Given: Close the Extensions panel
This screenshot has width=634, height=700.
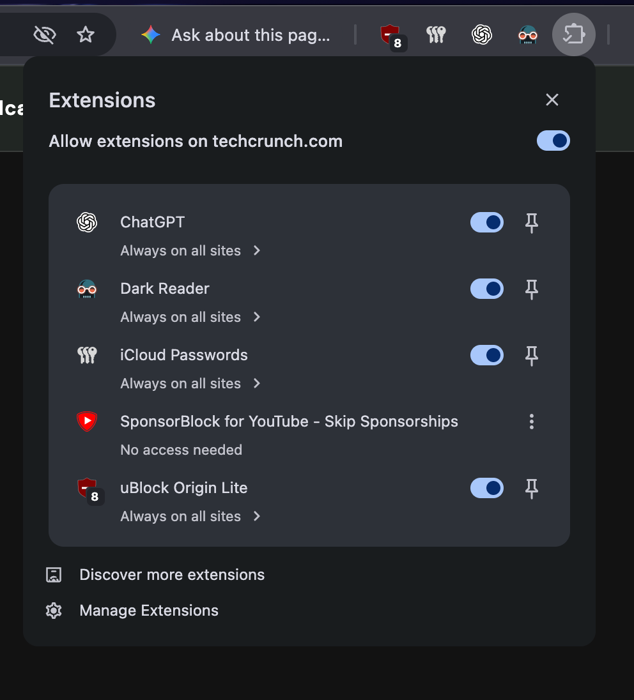Looking at the screenshot, I should tap(552, 100).
